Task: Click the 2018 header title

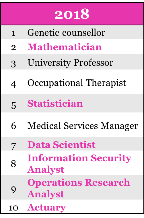Action: tap(72, 14)
